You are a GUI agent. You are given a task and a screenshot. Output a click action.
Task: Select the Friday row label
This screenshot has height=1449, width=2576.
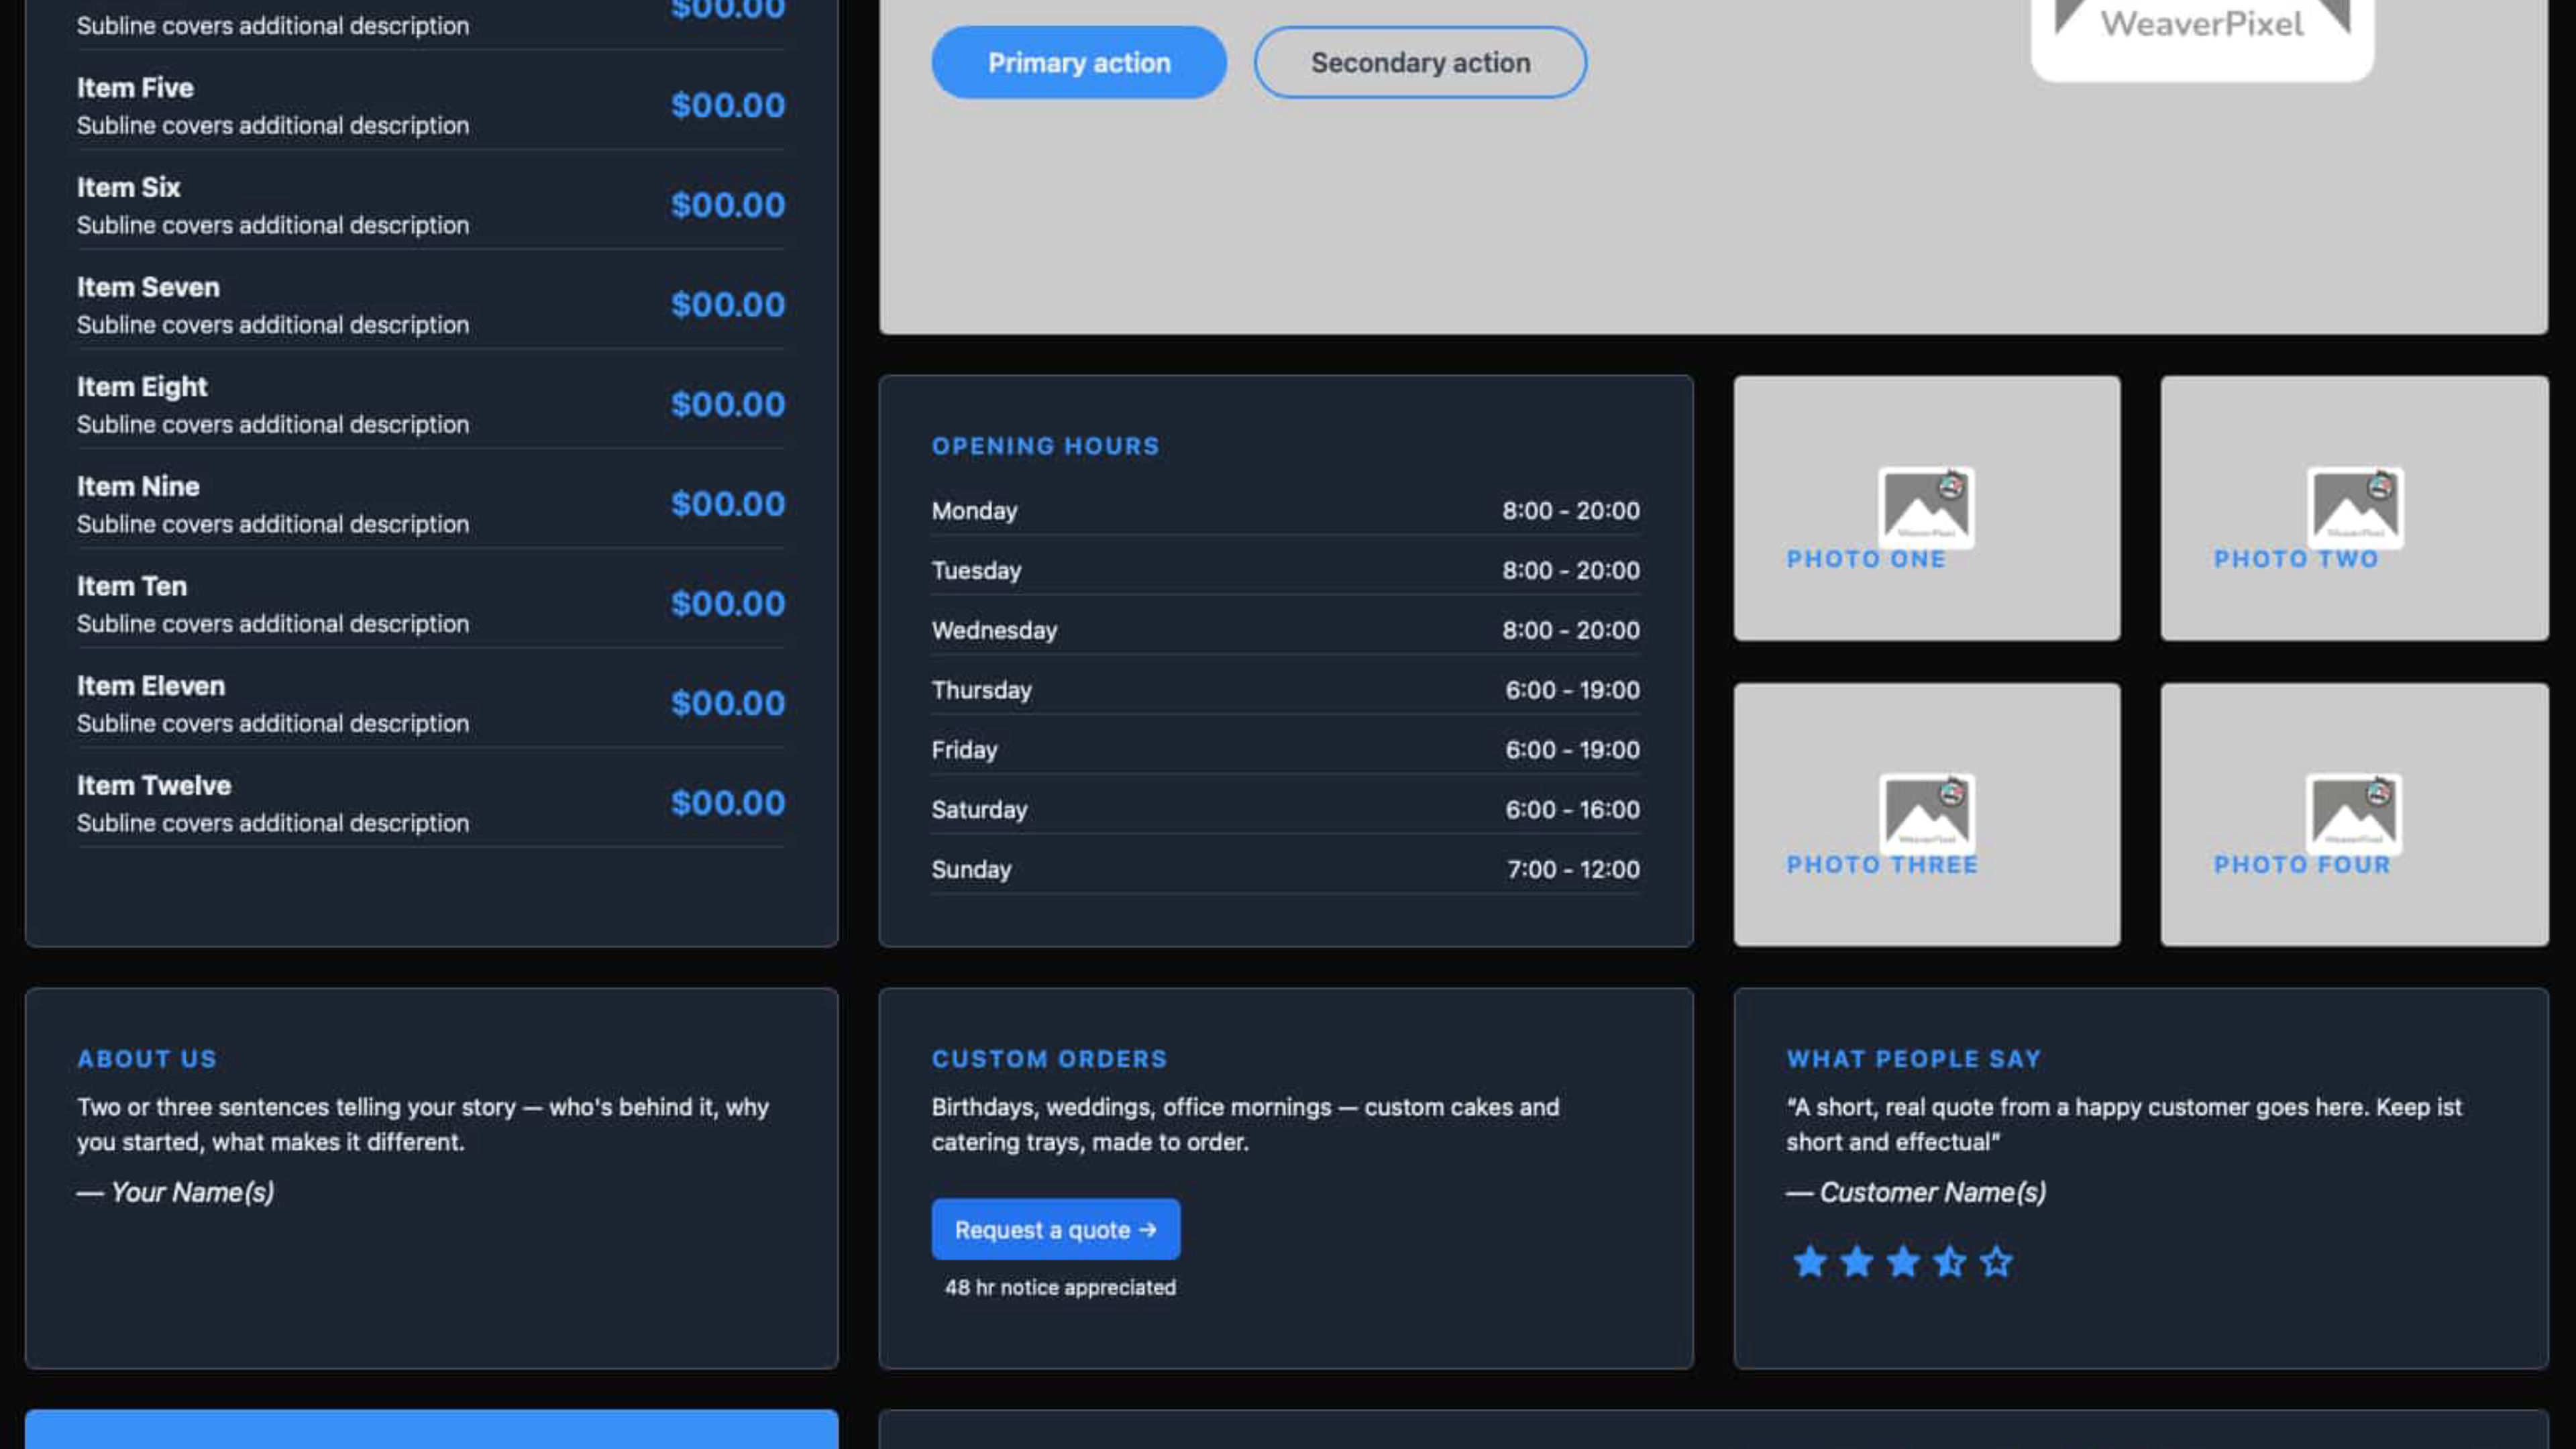(x=964, y=750)
